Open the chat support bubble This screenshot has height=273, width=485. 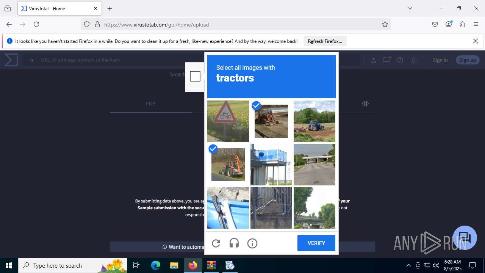click(465, 238)
